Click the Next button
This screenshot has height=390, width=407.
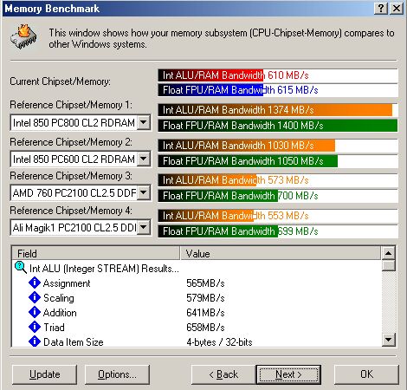pos(288,374)
